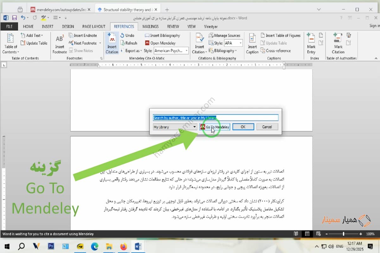The width and height of the screenshot is (380, 253).
Task: Switch to the INSERT tab
Action: coord(47,27)
